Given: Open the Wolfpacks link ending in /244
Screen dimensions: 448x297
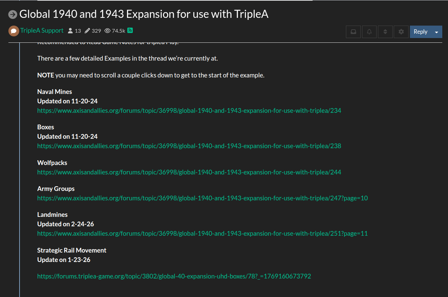Looking at the screenshot, I should (189, 172).
